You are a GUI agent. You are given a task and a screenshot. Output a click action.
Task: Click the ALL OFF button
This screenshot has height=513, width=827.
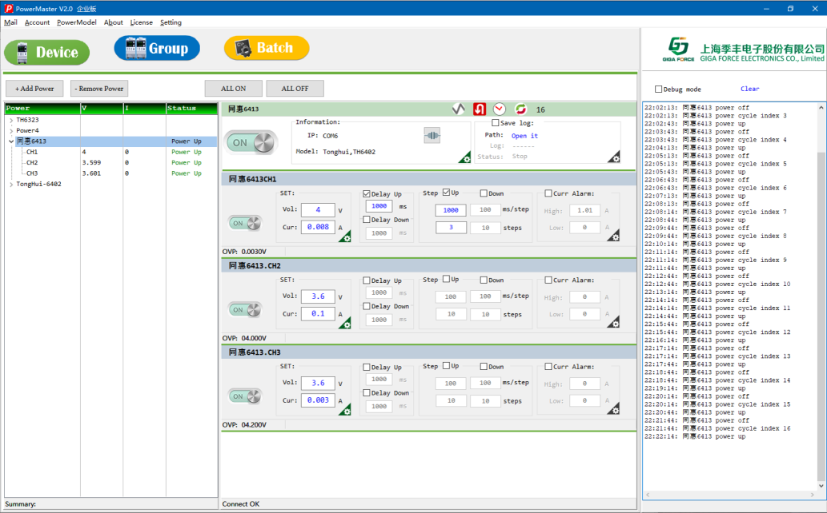click(x=295, y=89)
